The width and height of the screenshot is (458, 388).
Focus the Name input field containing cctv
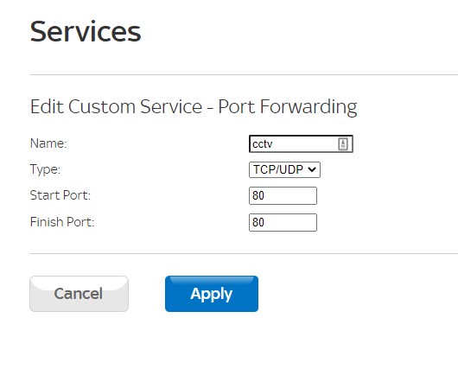(x=301, y=143)
